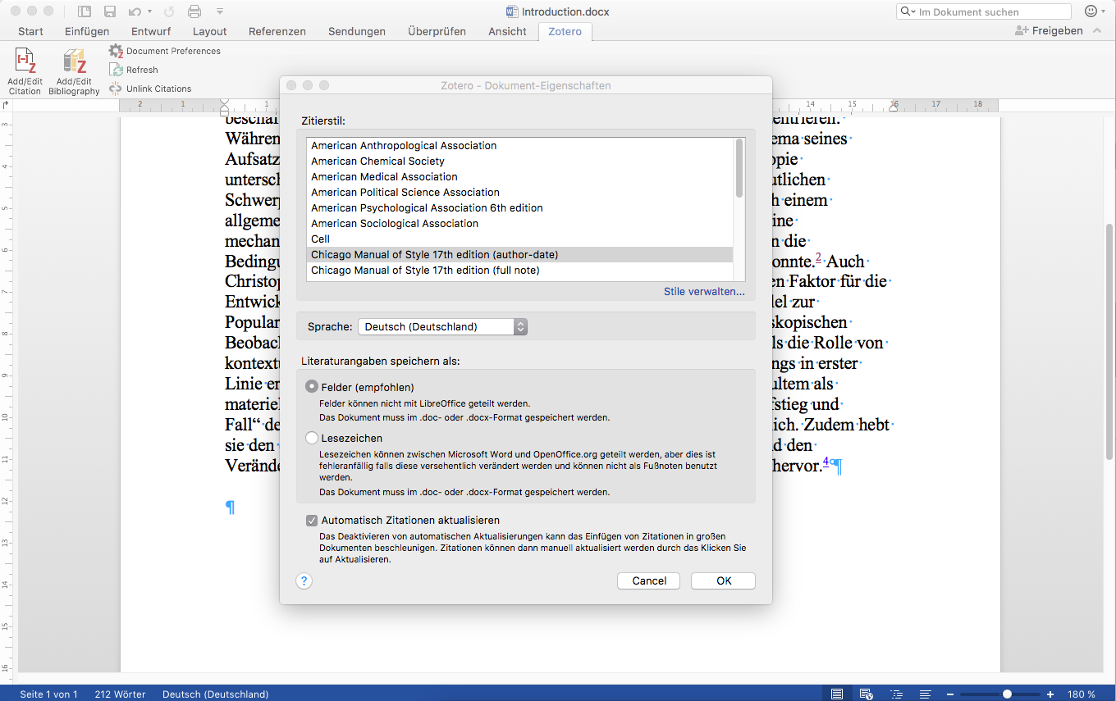Switch to web layout view in status bar
This screenshot has height=701, width=1116.
[x=866, y=694]
